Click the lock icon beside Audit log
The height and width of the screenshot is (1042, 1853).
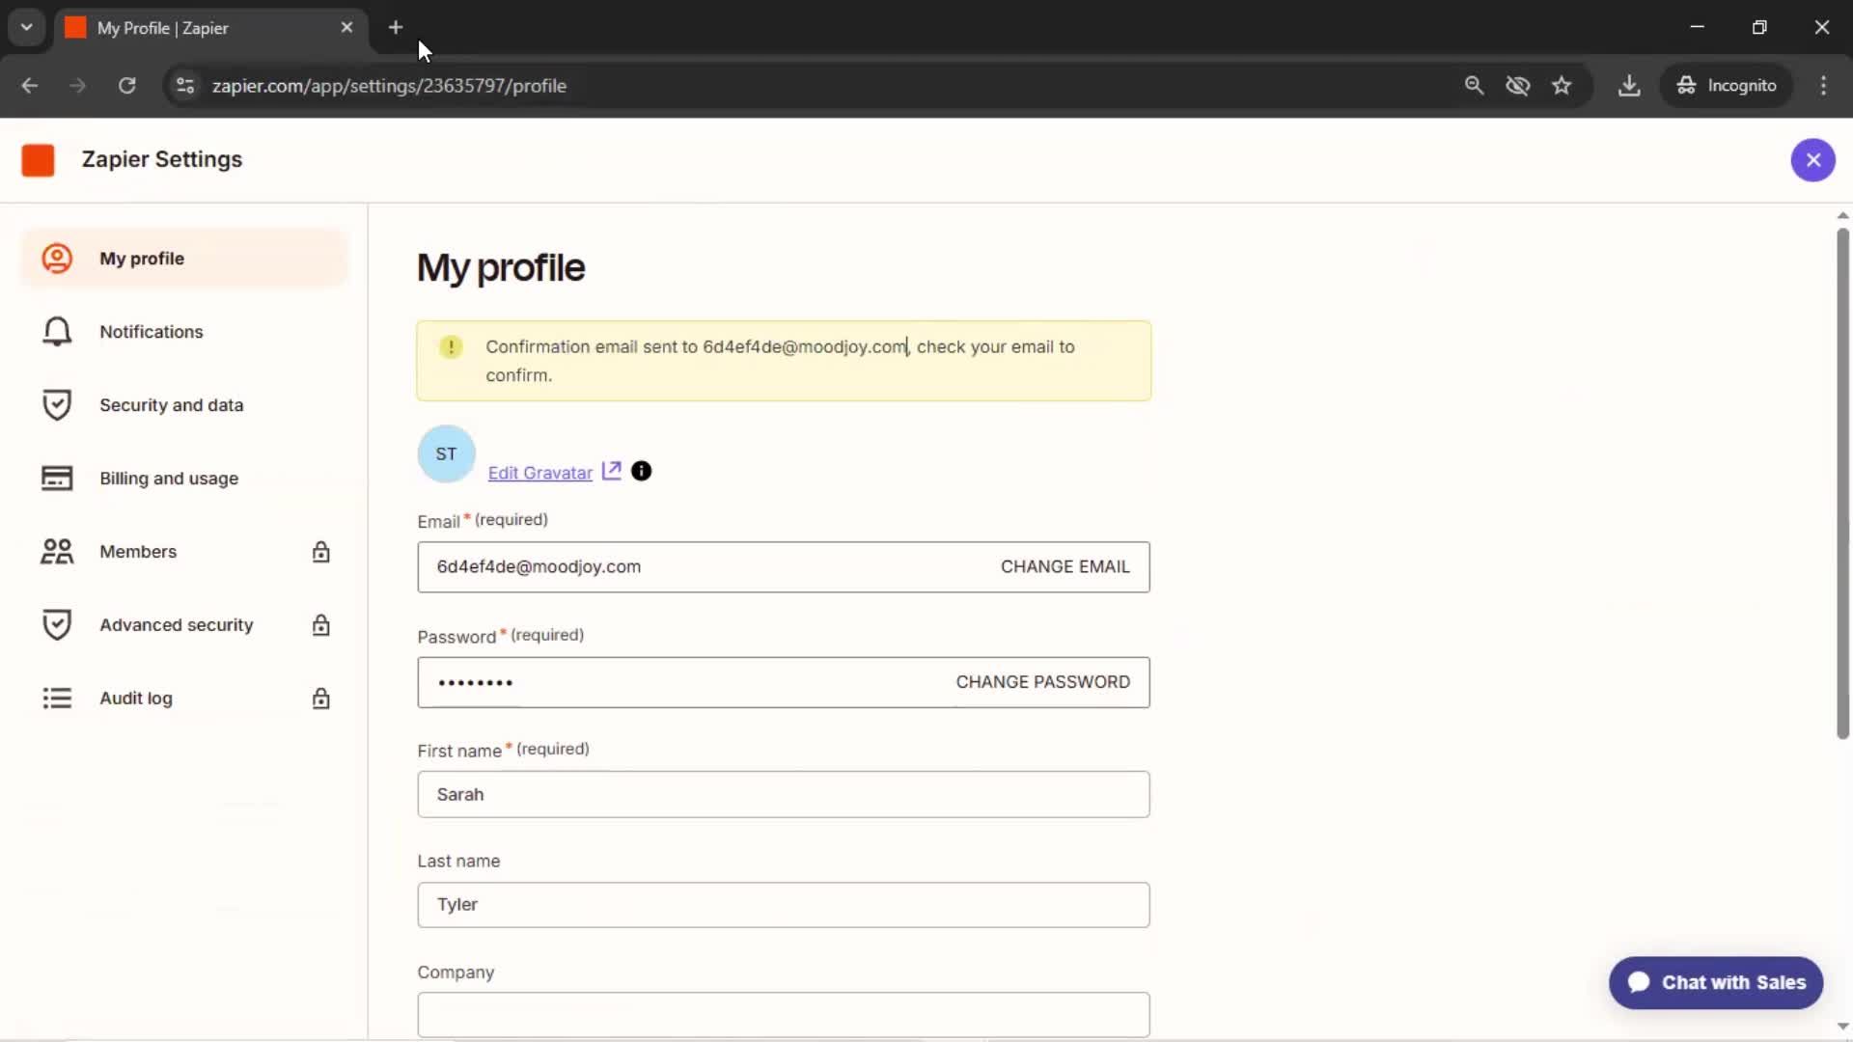click(321, 699)
